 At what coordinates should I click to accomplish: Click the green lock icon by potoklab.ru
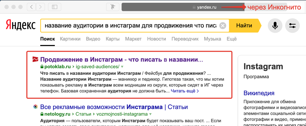point(42,67)
